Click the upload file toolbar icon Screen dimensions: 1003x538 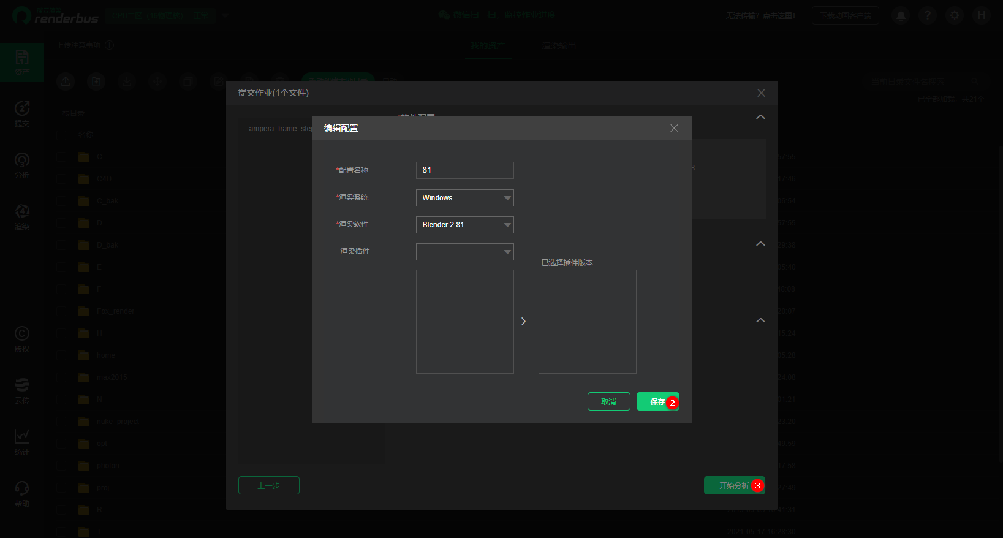click(66, 81)
